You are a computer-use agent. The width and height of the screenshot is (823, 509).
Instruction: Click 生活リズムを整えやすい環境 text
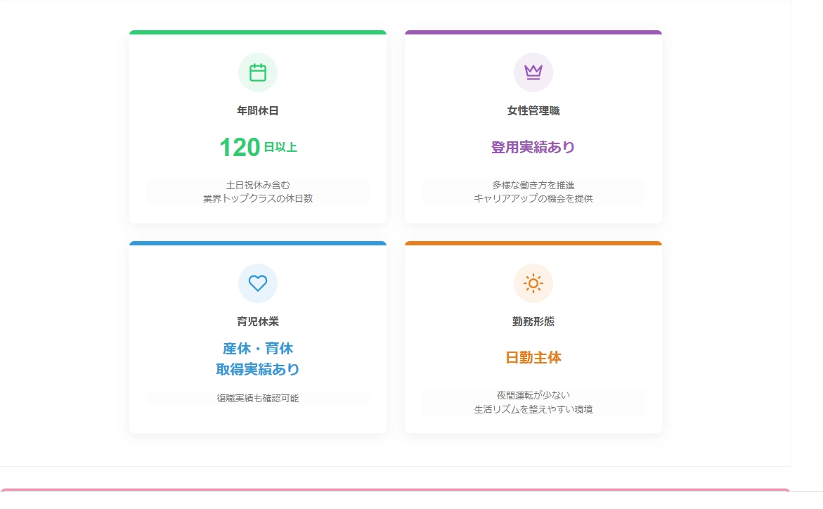click(533, 409)
